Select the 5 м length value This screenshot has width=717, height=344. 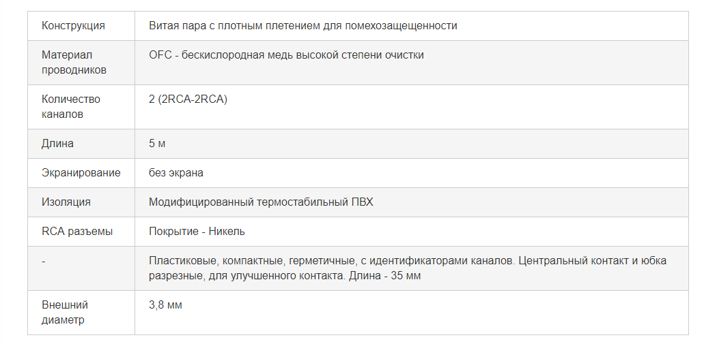[157, 144]
